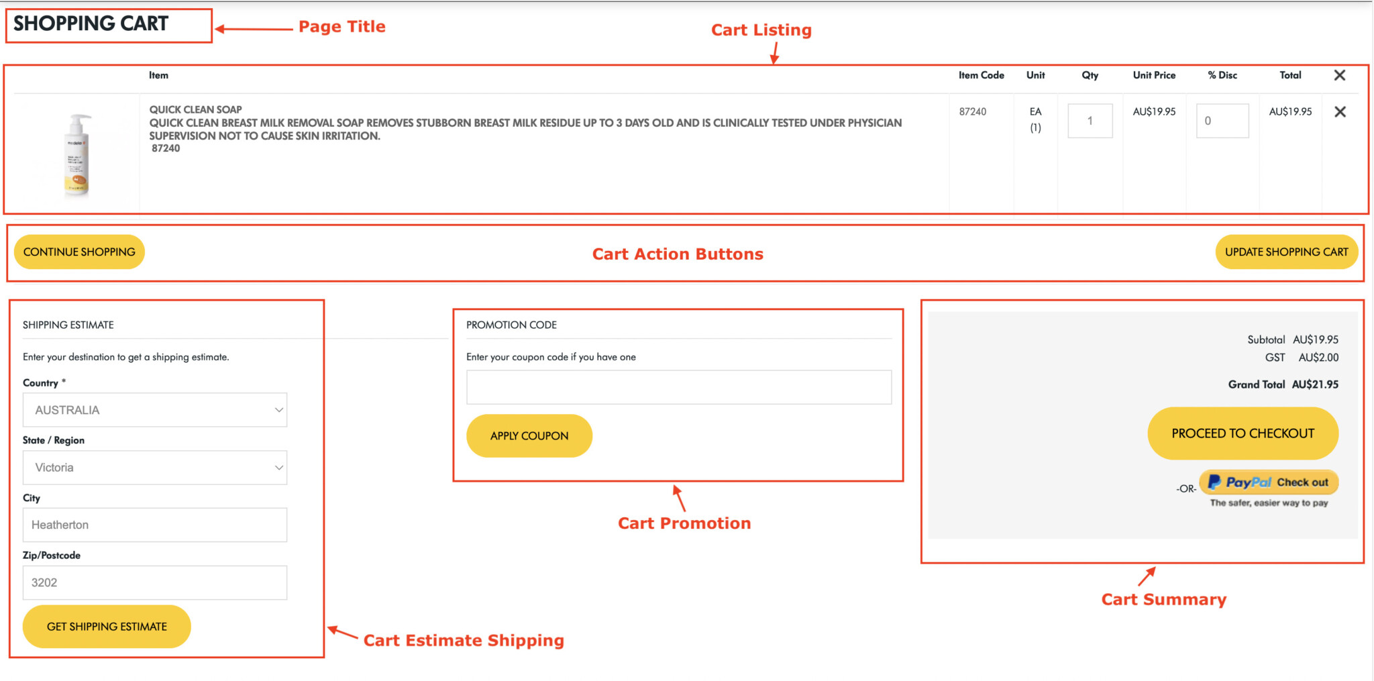Image resolution: width=1374 pixels, height=681 pixels.
Task: Click Update Shopping Cart
Action: coord(1286,252)
